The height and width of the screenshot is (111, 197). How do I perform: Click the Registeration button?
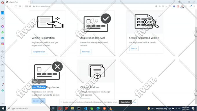(39, 52)
